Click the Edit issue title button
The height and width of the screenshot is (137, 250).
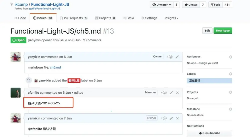click(x=207, y=31)
